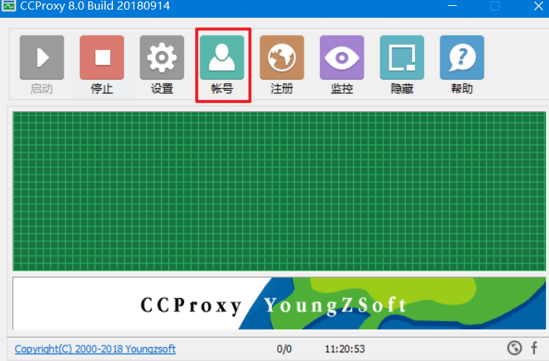This screenshot has height=361, width=549.
Task: Click the 注册 (Register) globe icon
Action: (x=282, y=58)
